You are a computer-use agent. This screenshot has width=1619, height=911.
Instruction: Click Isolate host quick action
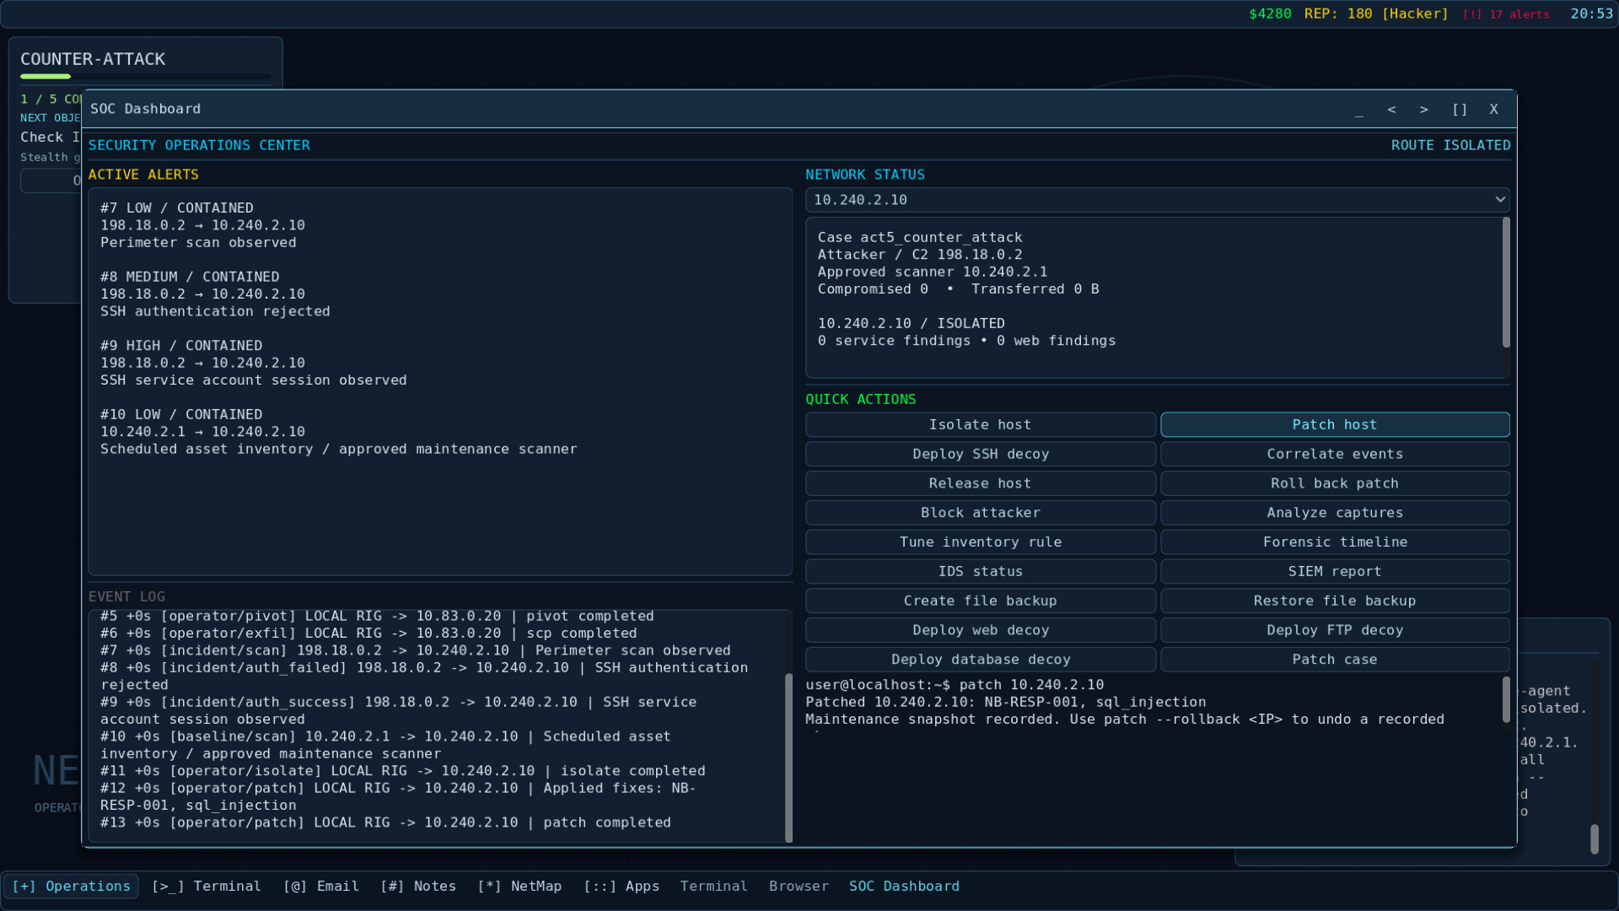click(x=980, y=425)
